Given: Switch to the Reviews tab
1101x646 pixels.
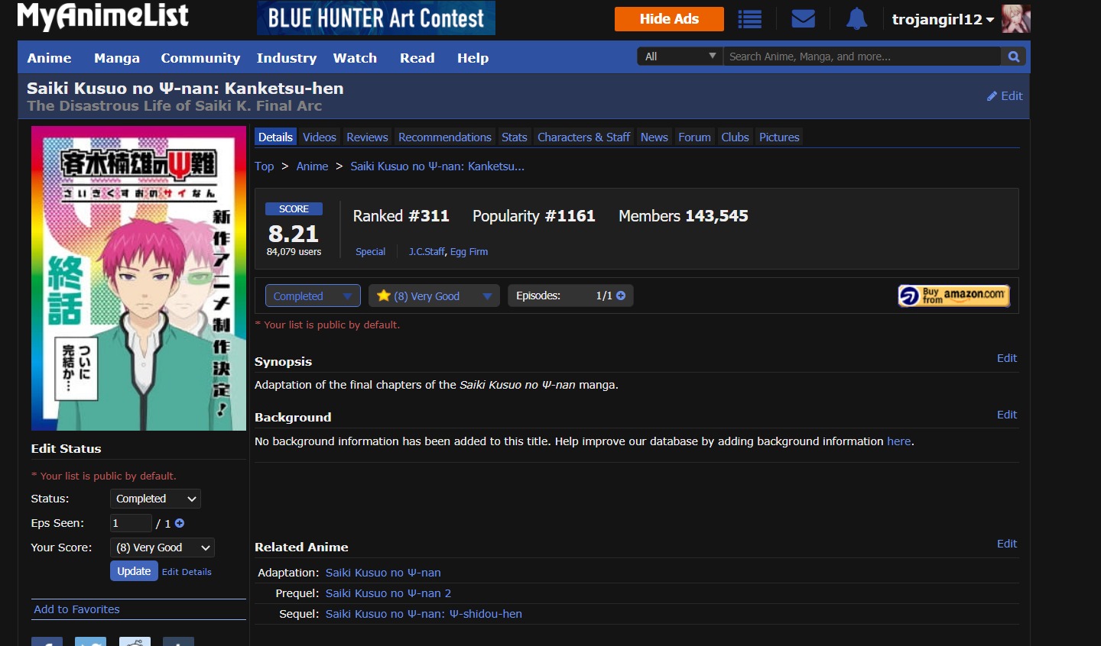Looking at the screenshot, I should click(x=367, y=137).
